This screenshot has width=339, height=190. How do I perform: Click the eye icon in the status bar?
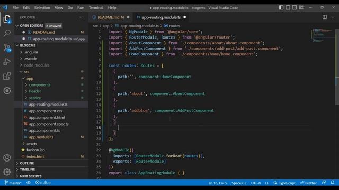[28, 183]
